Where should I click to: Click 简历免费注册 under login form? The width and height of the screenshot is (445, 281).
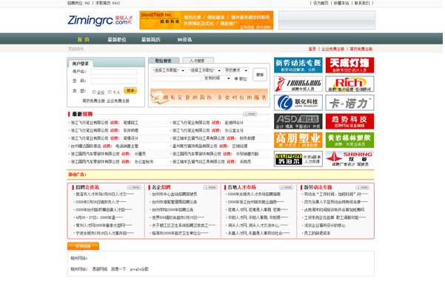point(93,101)
